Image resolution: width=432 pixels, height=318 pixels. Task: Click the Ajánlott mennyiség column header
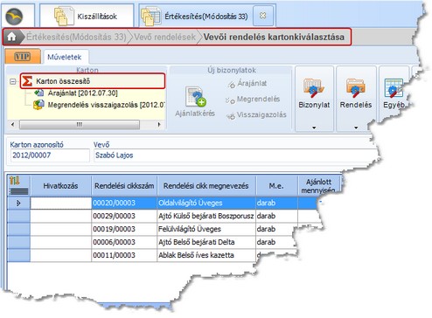click(318, 186)
